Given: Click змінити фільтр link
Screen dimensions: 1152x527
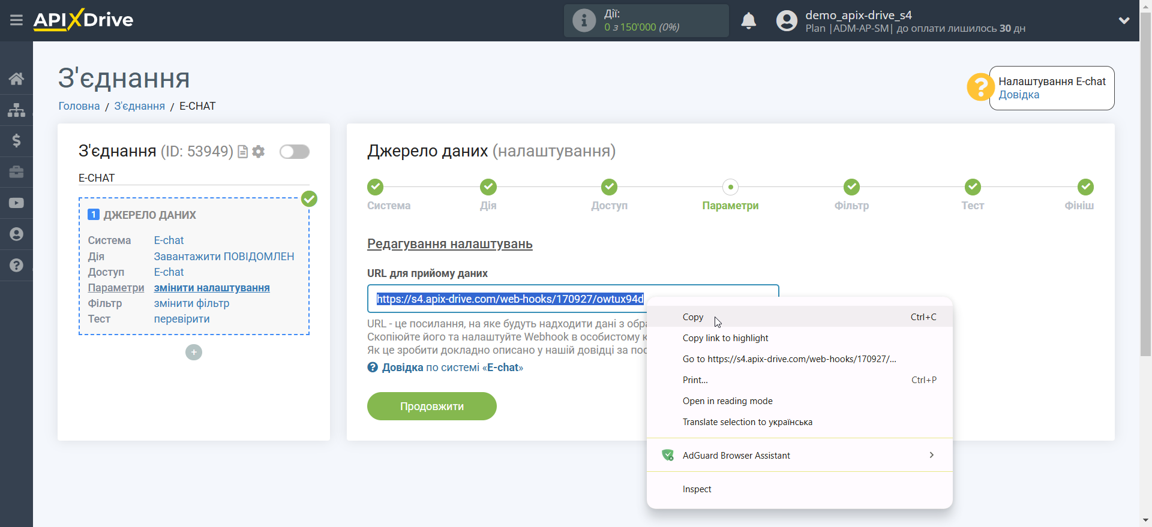Looking at the screenshot, I should 191,303.
